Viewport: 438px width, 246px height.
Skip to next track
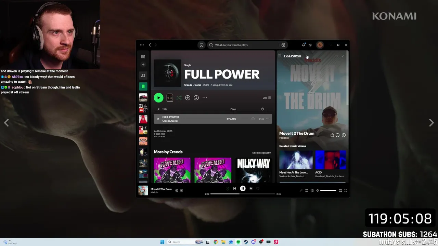click(251, 188)
